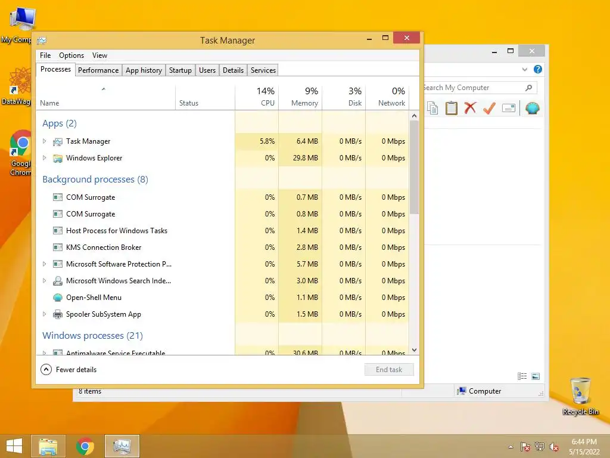Open the View menu
The height and width of the screenshot is (458, 610).
pos(99,55)
